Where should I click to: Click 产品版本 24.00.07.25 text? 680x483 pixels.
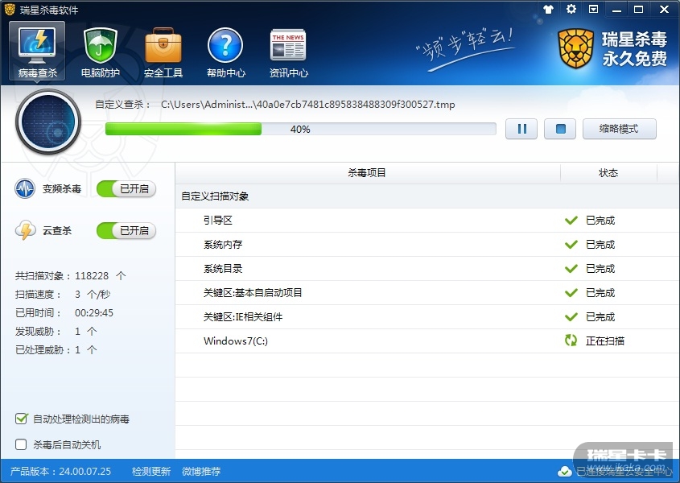click(60, 471)
